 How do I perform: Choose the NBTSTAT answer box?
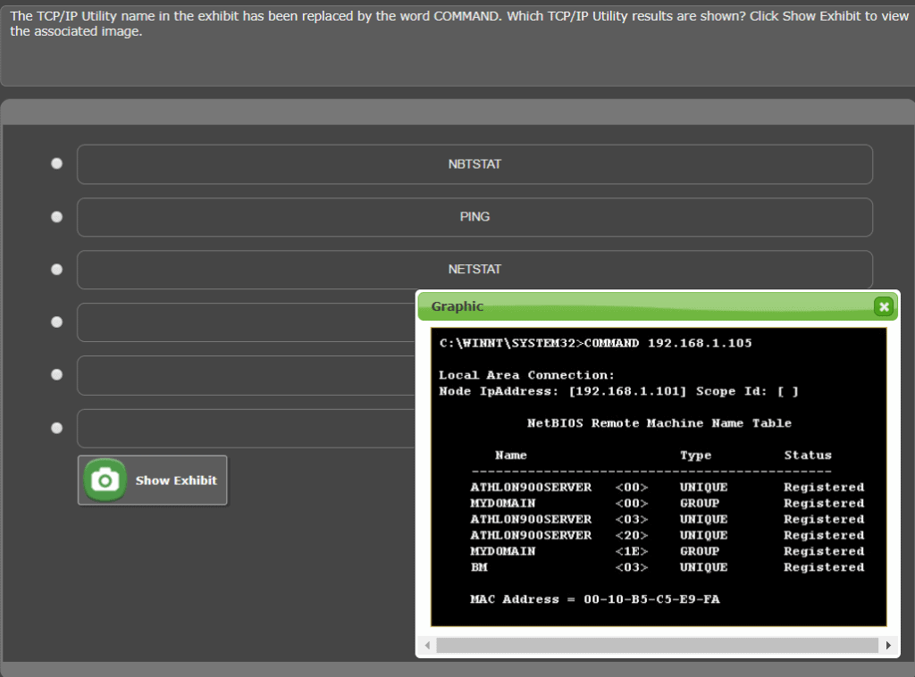point(474,164)
